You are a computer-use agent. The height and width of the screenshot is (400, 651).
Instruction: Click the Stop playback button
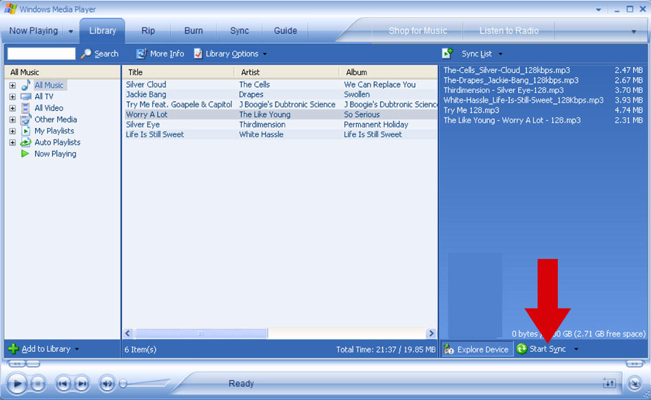pyautogui.click(x=38, y=383)
